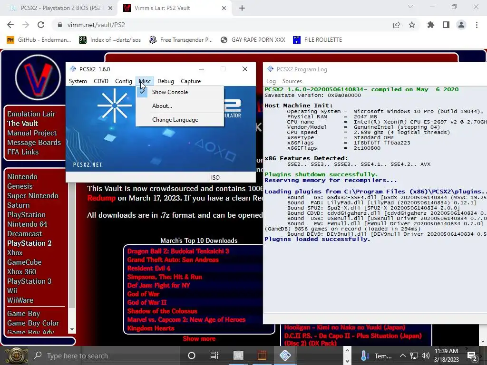Open the Capture menu in PCSX2

click(191, 81)
